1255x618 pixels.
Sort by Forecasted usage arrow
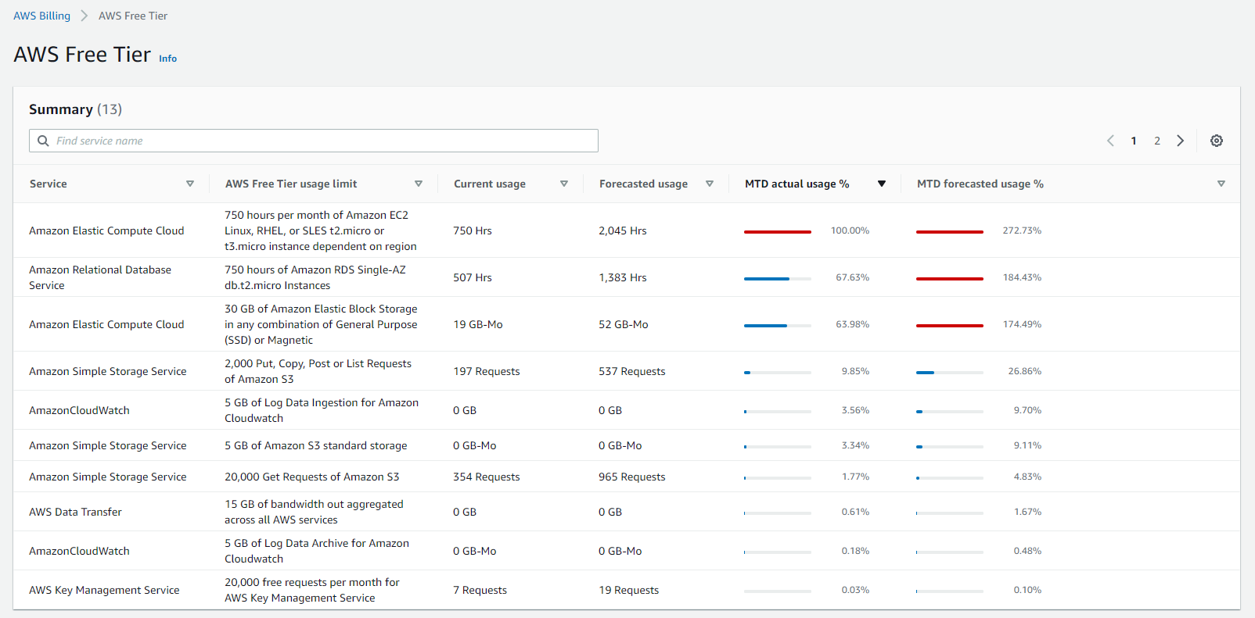click(710, 184)
